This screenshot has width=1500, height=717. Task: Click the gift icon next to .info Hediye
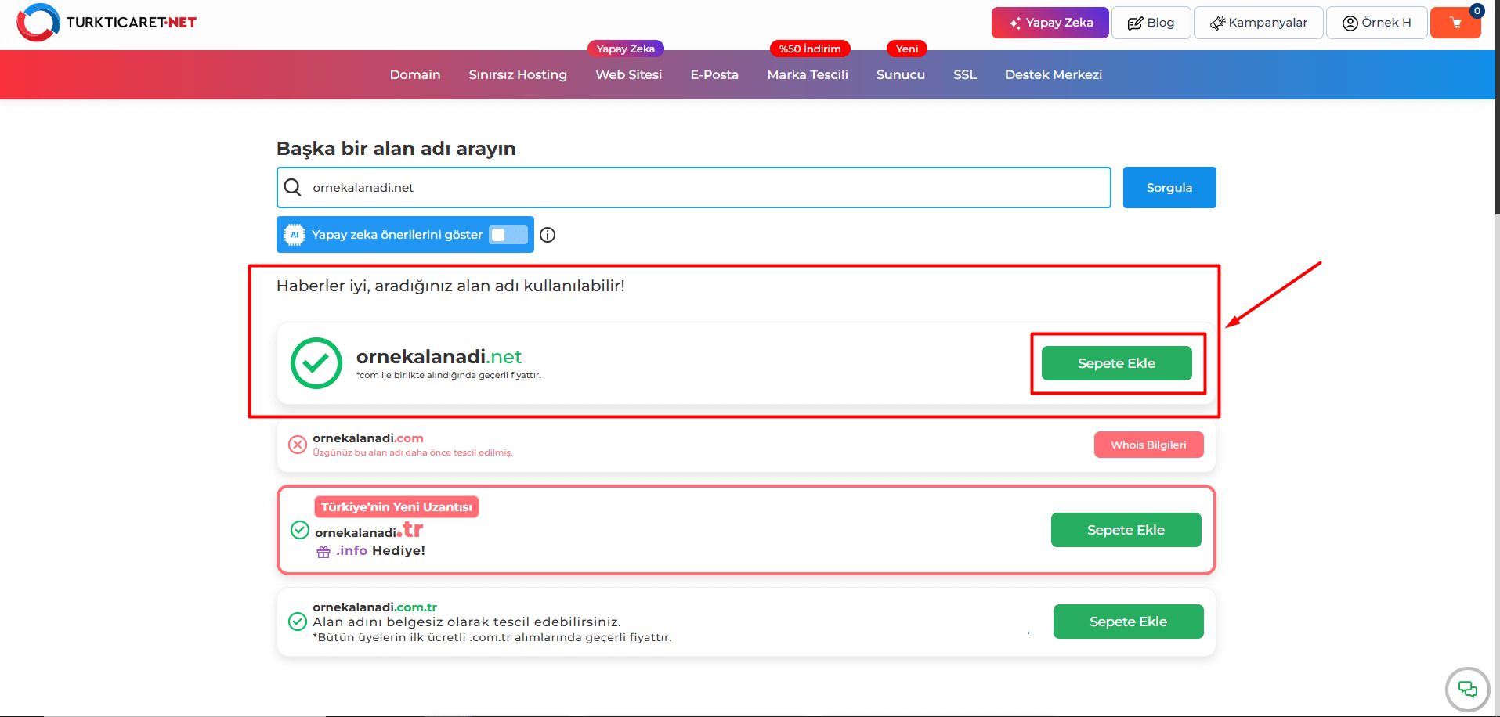tap(323, 552)
